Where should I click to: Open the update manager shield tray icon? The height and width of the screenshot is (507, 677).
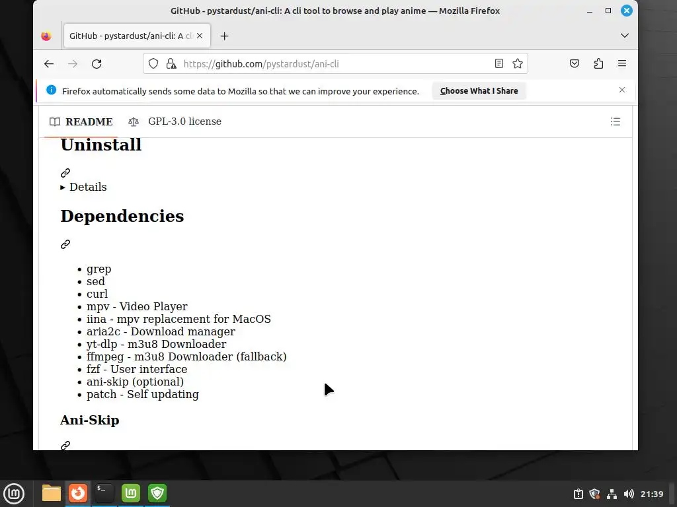click(594, 494)
